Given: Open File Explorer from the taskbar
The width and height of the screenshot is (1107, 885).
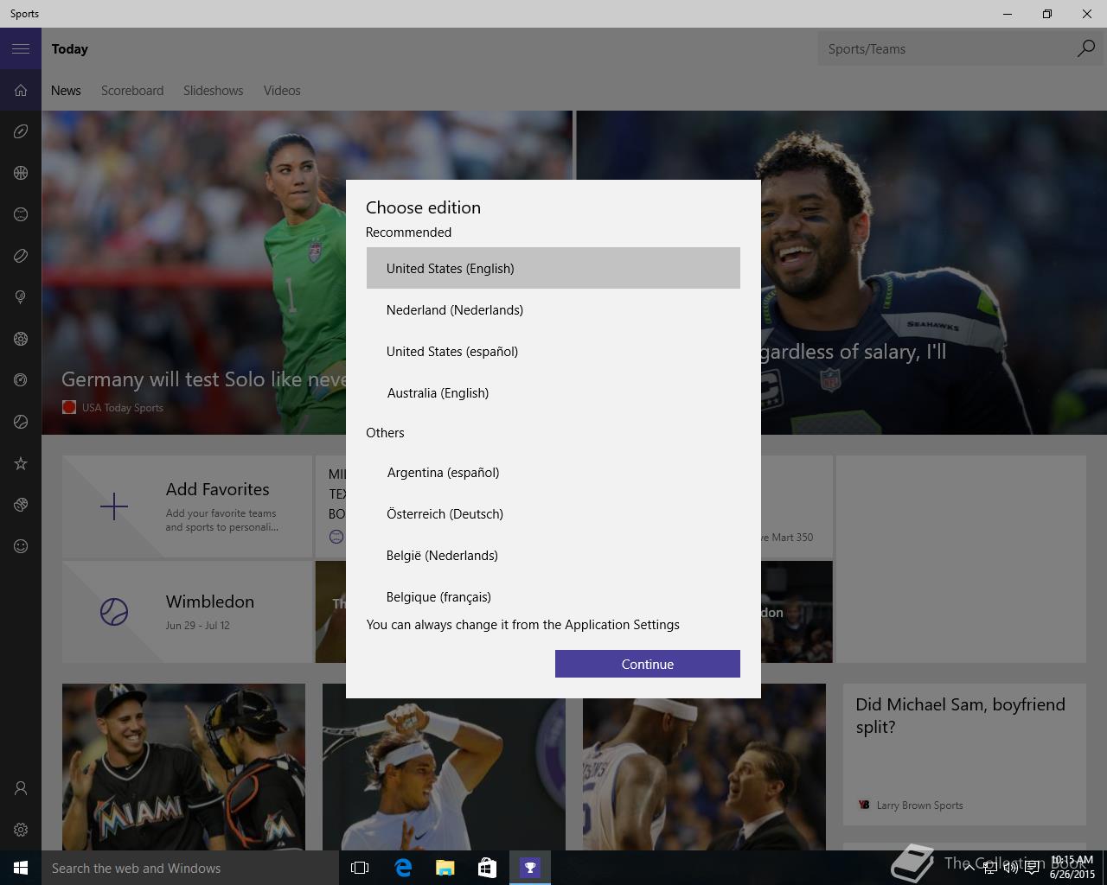Looking at the screenshot, I should pos(445,868).
